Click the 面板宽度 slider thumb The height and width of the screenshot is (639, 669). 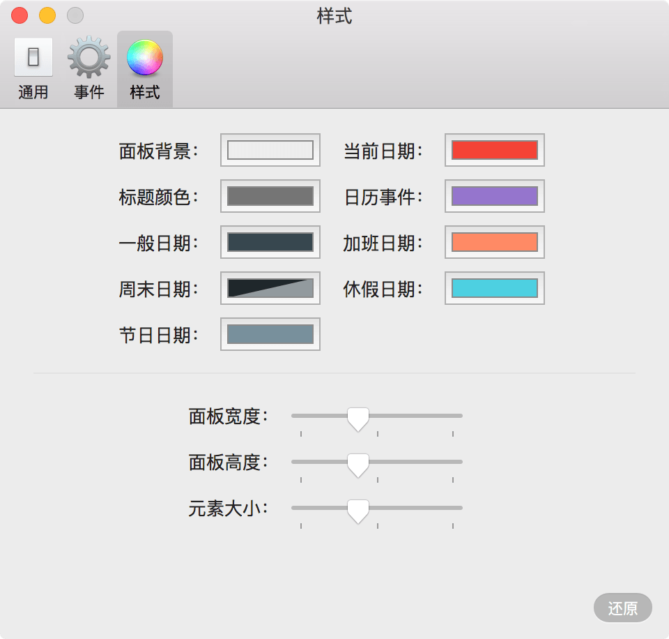coord(358,419)
